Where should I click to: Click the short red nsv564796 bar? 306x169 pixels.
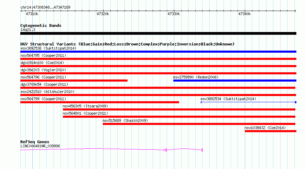(x=74, y=81)
